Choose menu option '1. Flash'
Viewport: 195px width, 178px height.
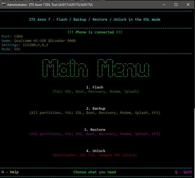[x=95, y=87]
